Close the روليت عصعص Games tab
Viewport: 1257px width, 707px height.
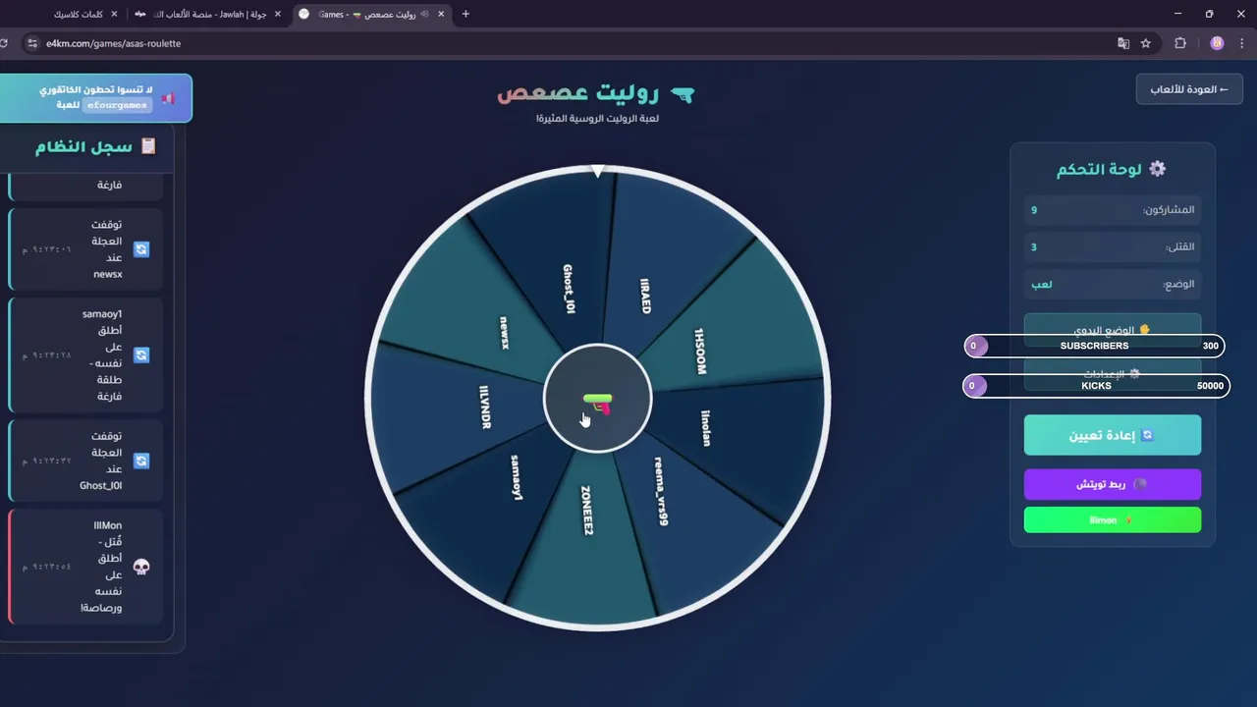441,14
